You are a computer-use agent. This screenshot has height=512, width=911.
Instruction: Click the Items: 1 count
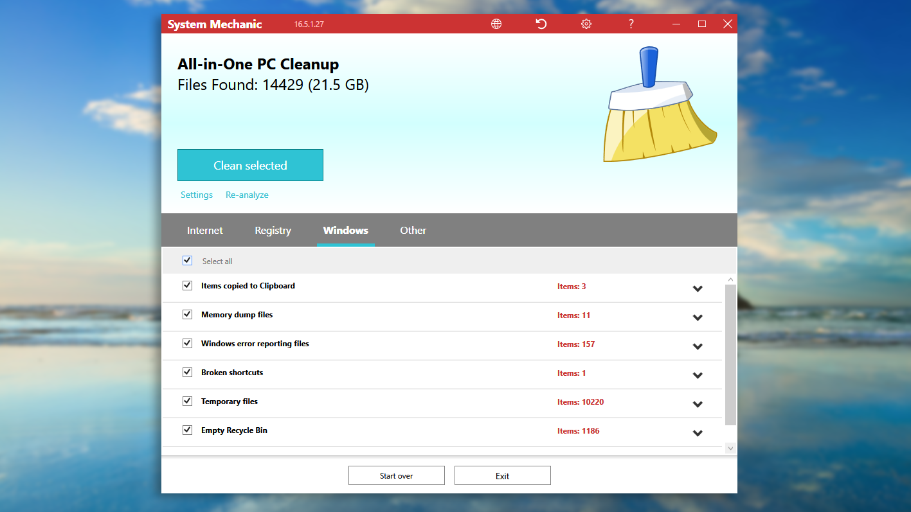pyautogui.click(x=572, y=373)
